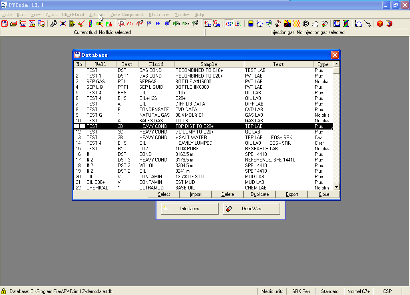Click the Fluid column header
This screenshot has width=410, height=295.
157,64
